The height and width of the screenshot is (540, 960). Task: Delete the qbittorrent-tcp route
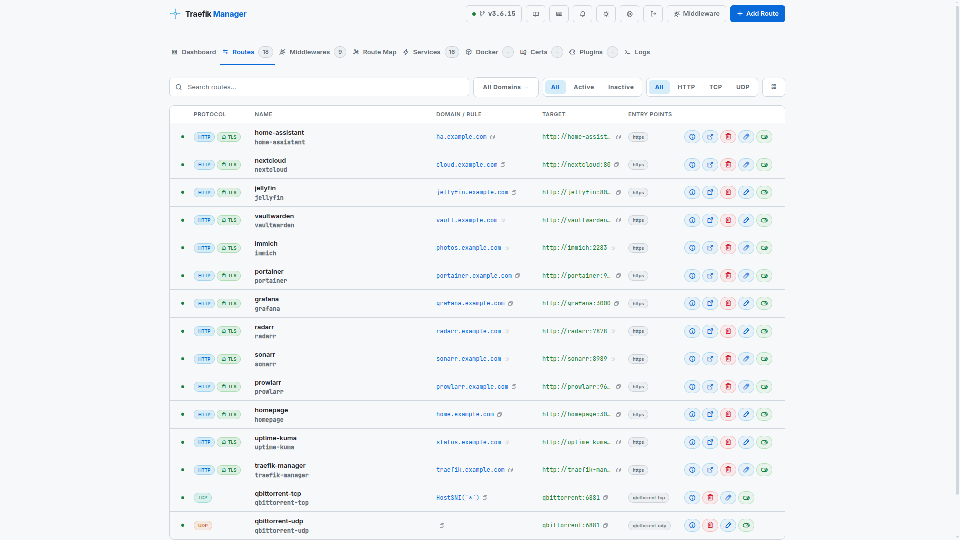pos(710,498)
